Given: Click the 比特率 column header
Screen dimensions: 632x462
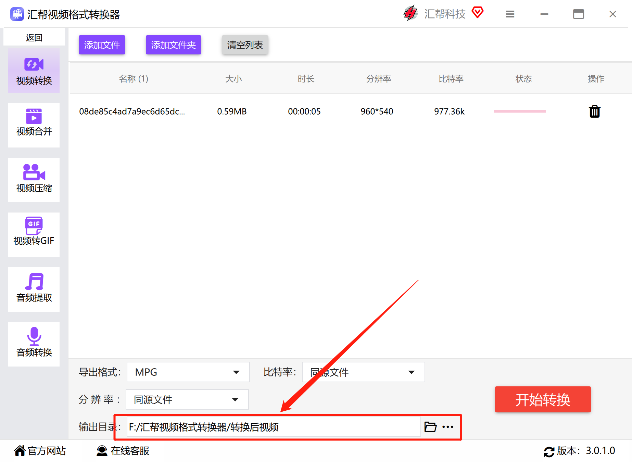Looking at the screenshot, I should [x=451, y=79].
